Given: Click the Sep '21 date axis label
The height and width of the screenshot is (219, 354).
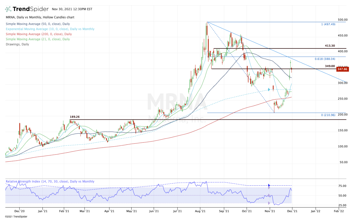Looking at the screenshot, I should 224,211.
